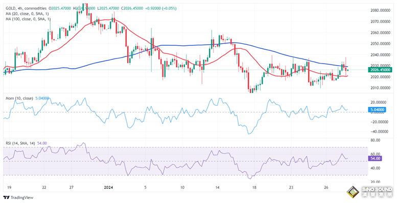The image size is (397, 203).
Task: Select the 19 date marker on timeline
Action: [9, 188]
